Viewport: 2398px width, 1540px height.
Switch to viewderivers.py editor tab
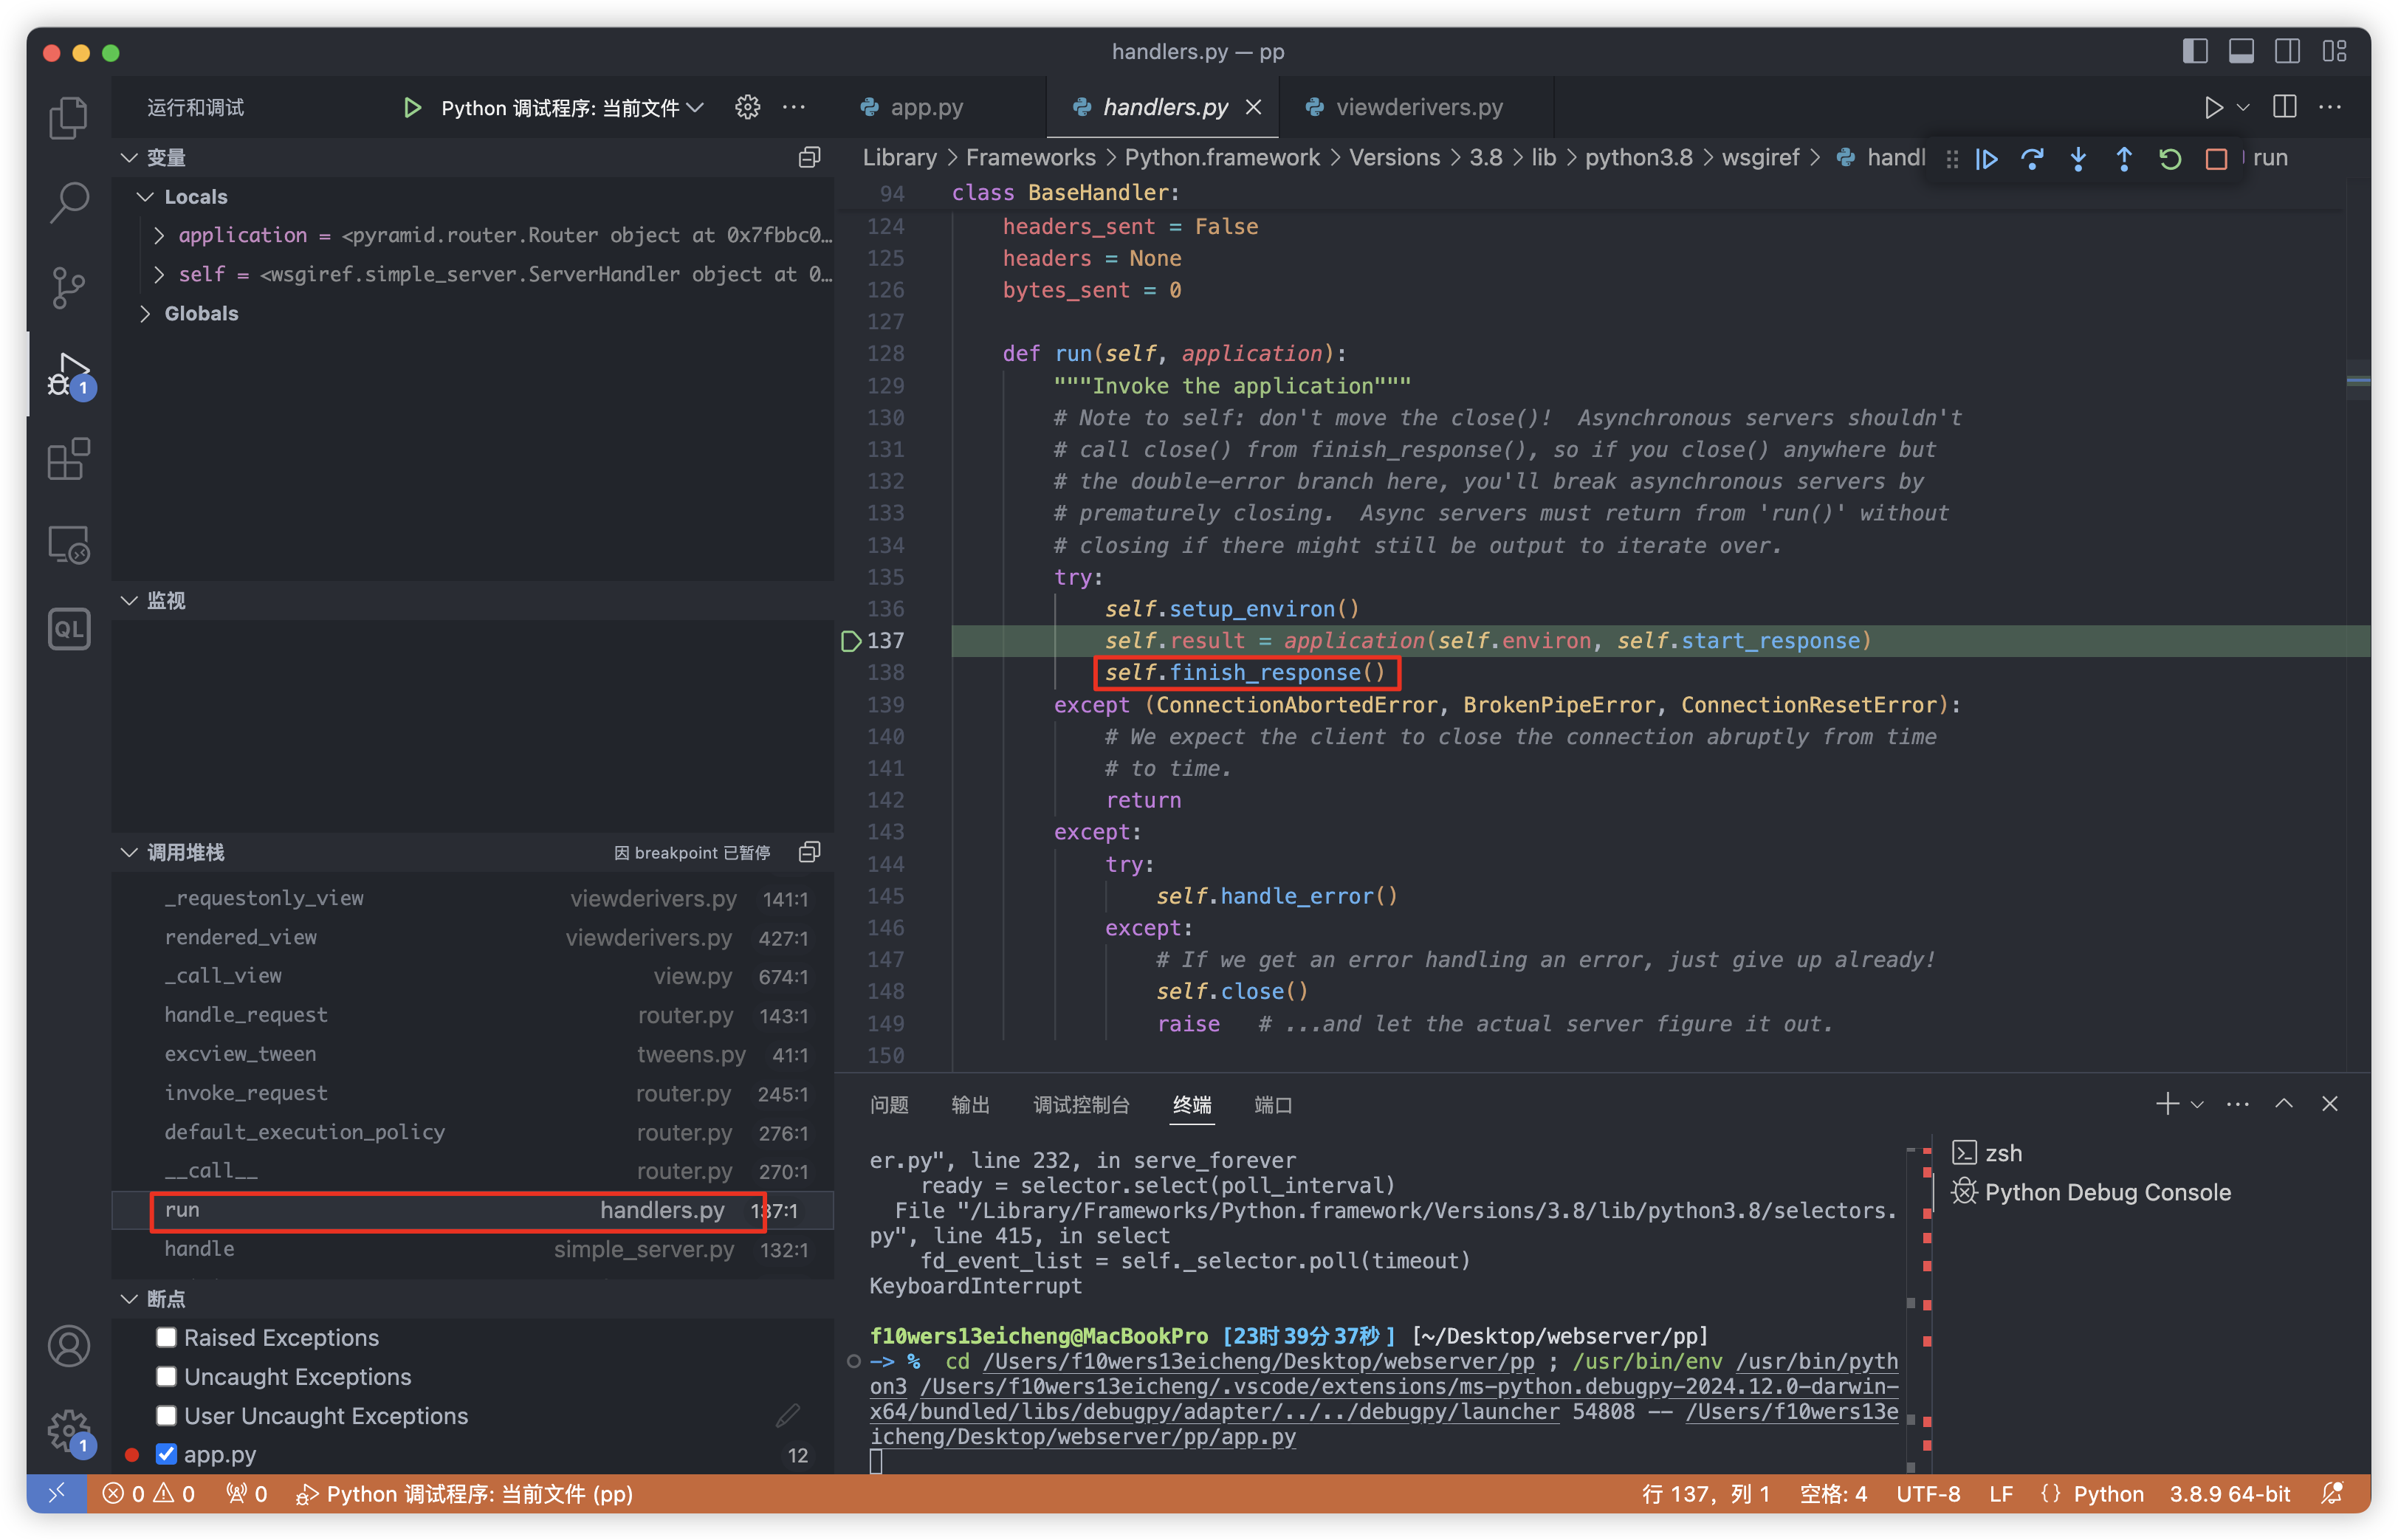coord(1417,107)
